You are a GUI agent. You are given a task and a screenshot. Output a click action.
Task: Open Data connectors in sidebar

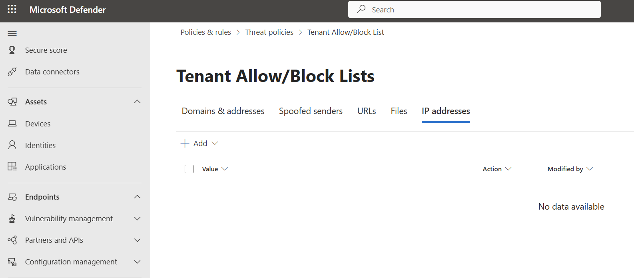52,72
